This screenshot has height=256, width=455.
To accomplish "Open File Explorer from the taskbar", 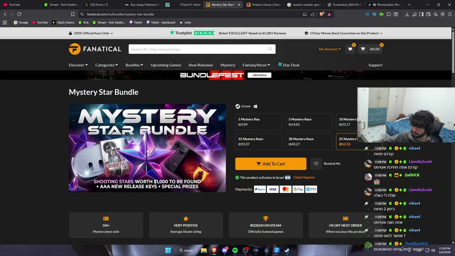I will point(204,250).
